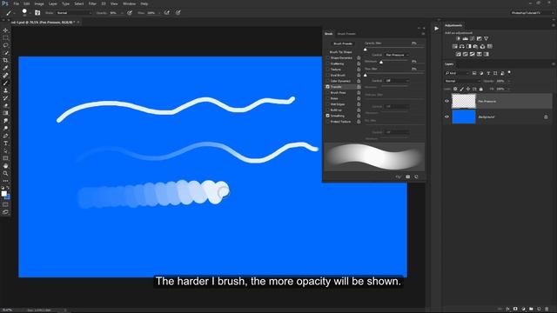The height and width of the screenshot is (313, 557).
Task: Add a Brightness/Contrast adjustment
Action: coord(459,38)
